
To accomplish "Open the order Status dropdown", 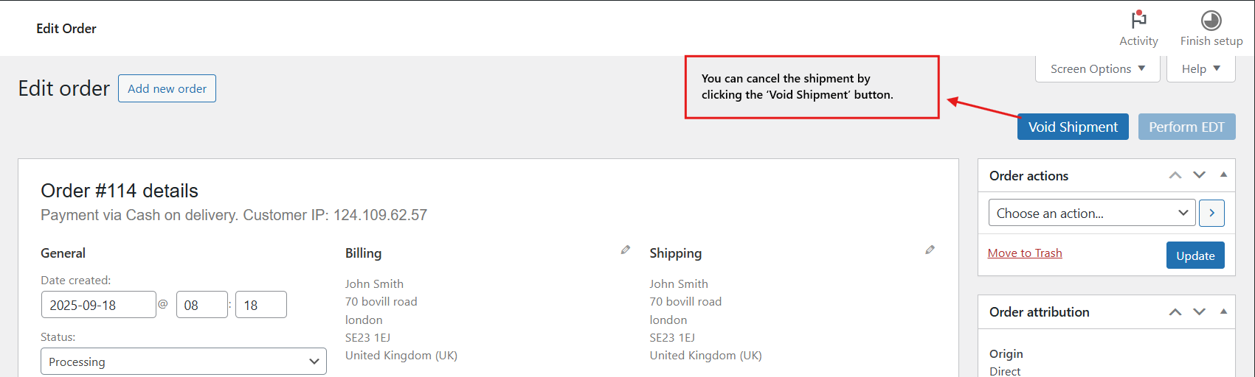I will point(183,362).
